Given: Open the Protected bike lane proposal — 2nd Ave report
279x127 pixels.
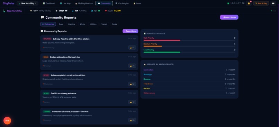Looking at the screenshot, I should pyautogui.click(x=89, y=116).
